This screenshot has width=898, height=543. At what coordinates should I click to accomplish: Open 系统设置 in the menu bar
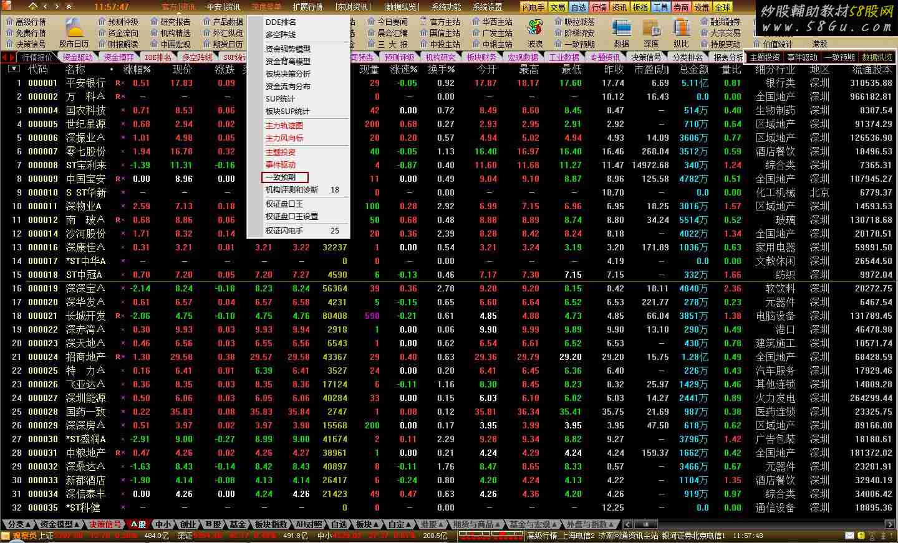(487, 7)
